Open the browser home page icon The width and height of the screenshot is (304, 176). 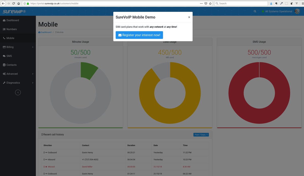tap(18, 4)
